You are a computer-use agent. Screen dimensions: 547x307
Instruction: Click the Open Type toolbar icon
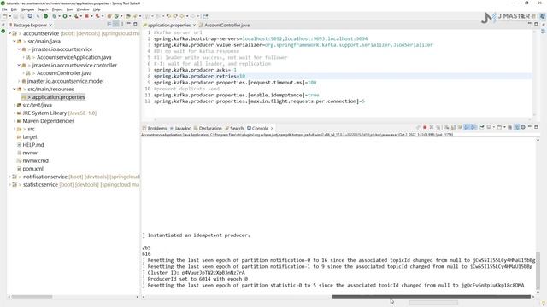127,16
